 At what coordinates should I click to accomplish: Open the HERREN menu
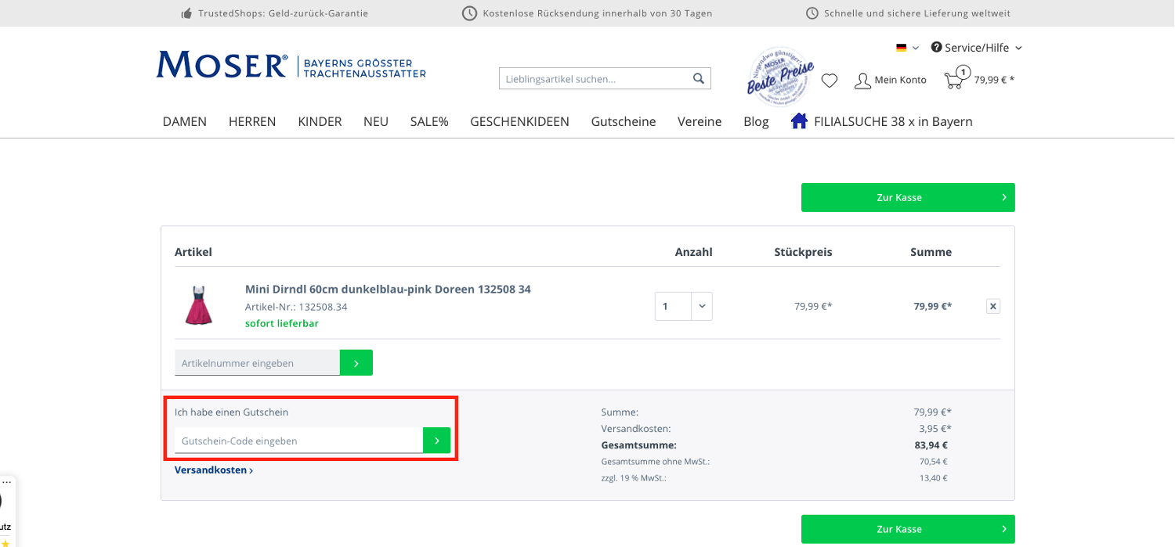[x=252, y=121]
